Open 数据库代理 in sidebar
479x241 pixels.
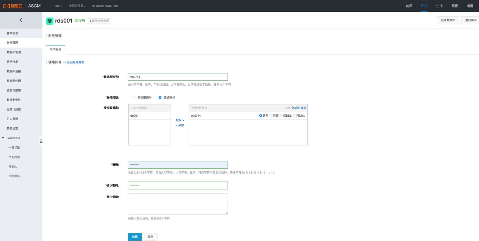coord(21,81)
